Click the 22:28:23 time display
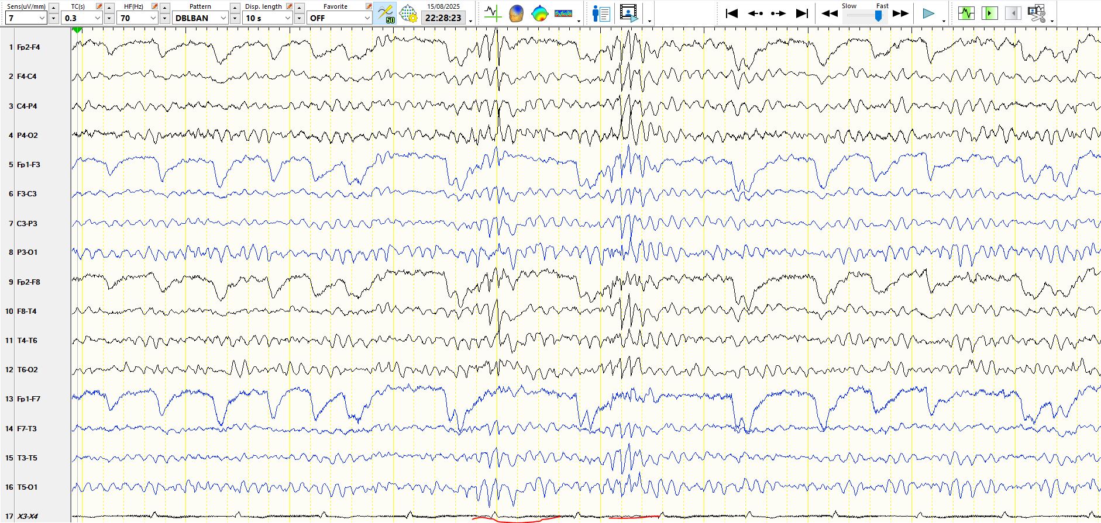Screen dimensions: 1101x523 click(443, 18)
